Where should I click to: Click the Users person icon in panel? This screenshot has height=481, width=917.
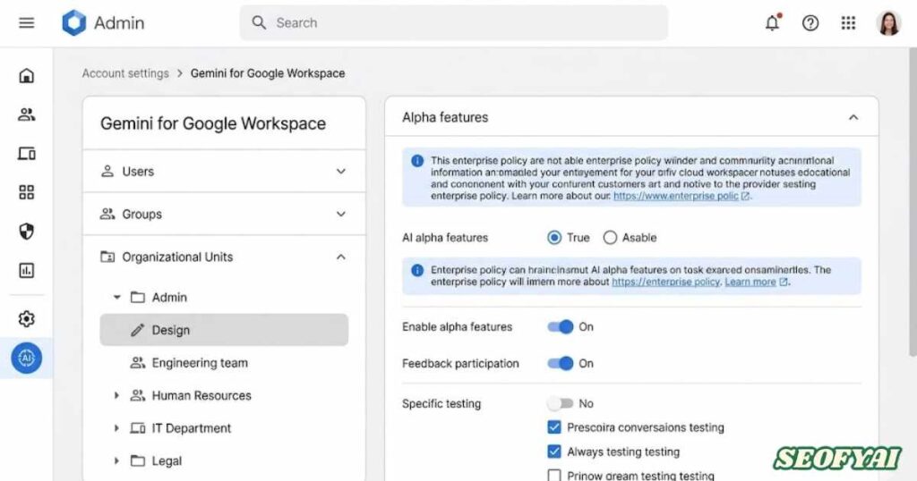107,171
